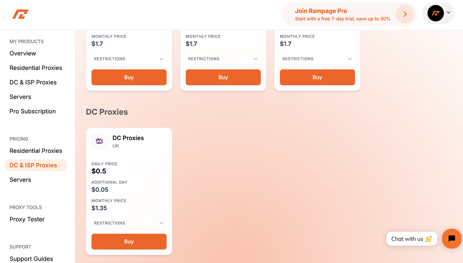463x263 pixels.
Task: Open chat via the orange chat bubble icon
Action: point(451,239)
